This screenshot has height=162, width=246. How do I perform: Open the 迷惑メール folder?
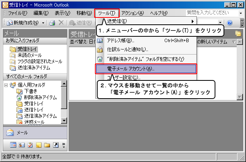[x=31, y=122]
